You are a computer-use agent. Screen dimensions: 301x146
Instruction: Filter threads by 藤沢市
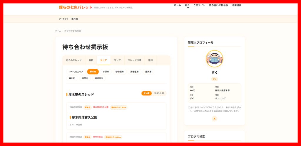(x=148, y=72)
